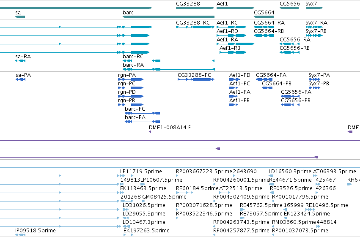The image size is (360, 237).
Task: Click the rgn-PA protein label
Action: (127, 75)
